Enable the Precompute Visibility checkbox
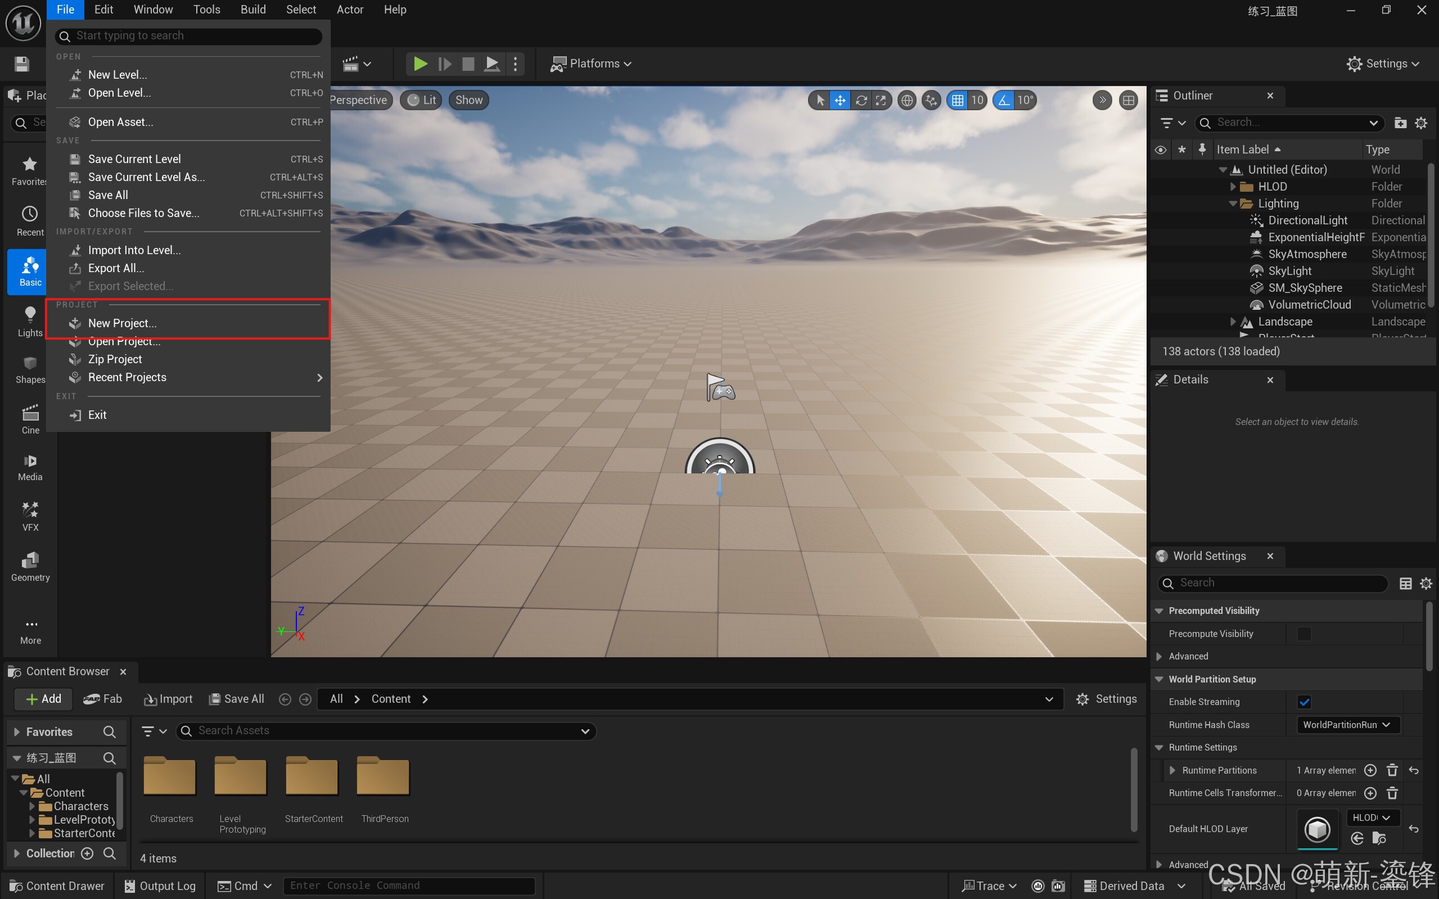 (1304, 634)
